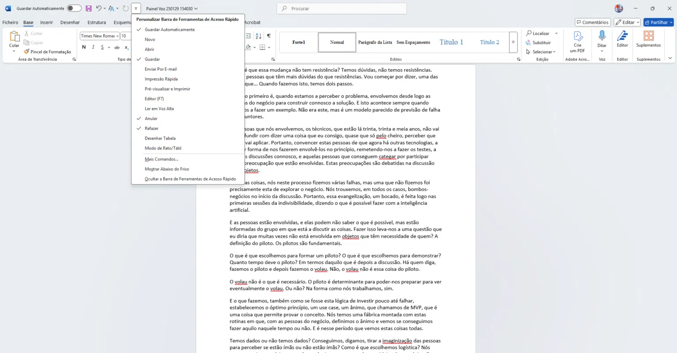The width and height of the screenshot is (677, 353).
Task: Switch to the Acrobat tab
Action: 253,22
